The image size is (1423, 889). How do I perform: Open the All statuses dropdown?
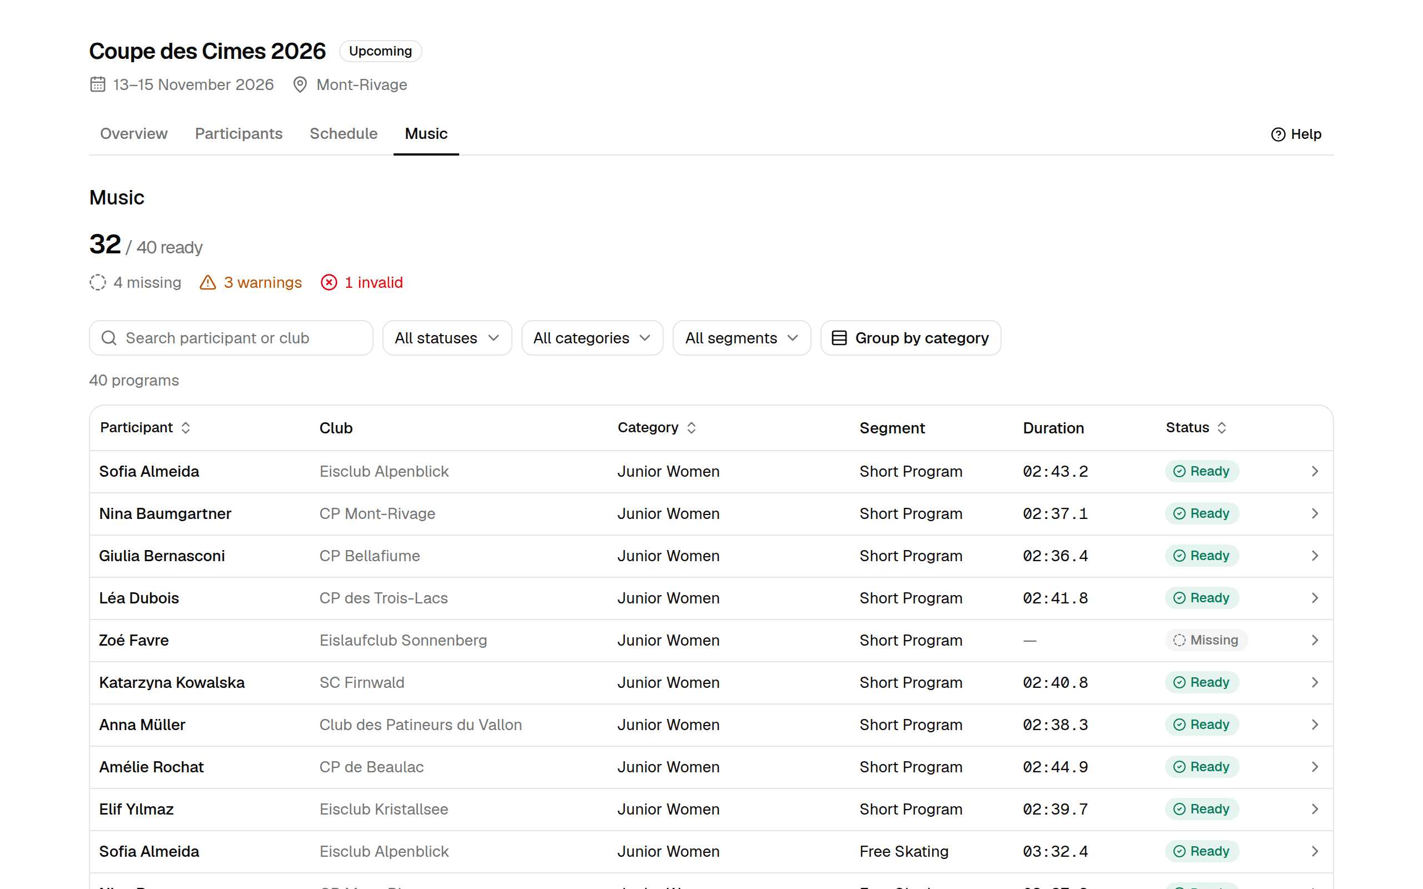point(447,338)
